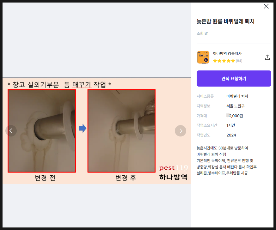276x230 pixels.
Task: Click the partially hidden price 0,000원
Action: click(236, 116)
